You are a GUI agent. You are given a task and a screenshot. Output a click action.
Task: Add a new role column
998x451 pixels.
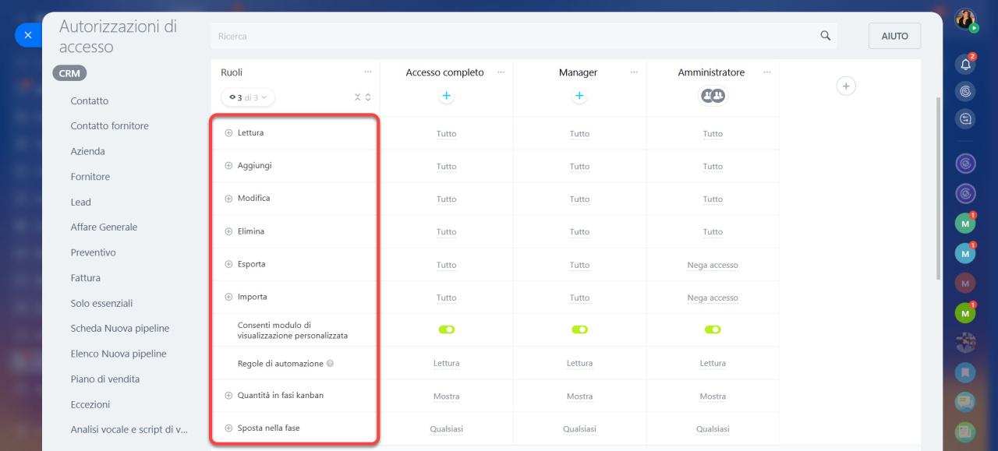(846, 86)
